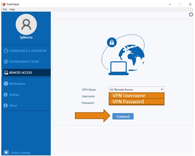Open the VPN gear options icon
195x156 pixels.
click(x=191, y=15)
